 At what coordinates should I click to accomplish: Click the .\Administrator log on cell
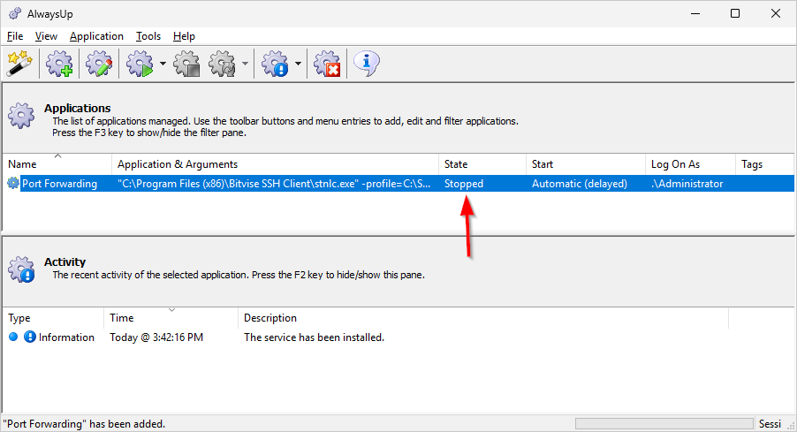[687, 184]
